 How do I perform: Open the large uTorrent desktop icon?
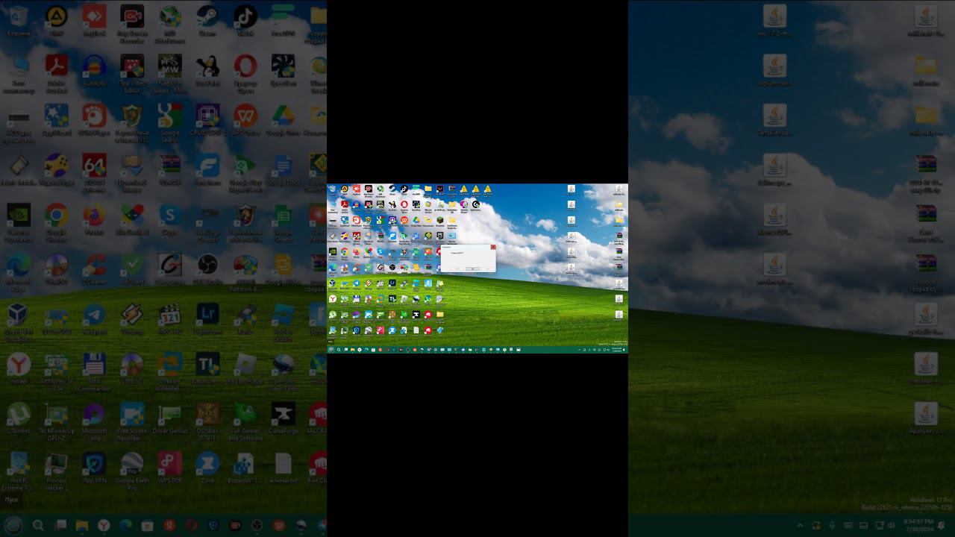pyautogui.click(x=19, y=415)
